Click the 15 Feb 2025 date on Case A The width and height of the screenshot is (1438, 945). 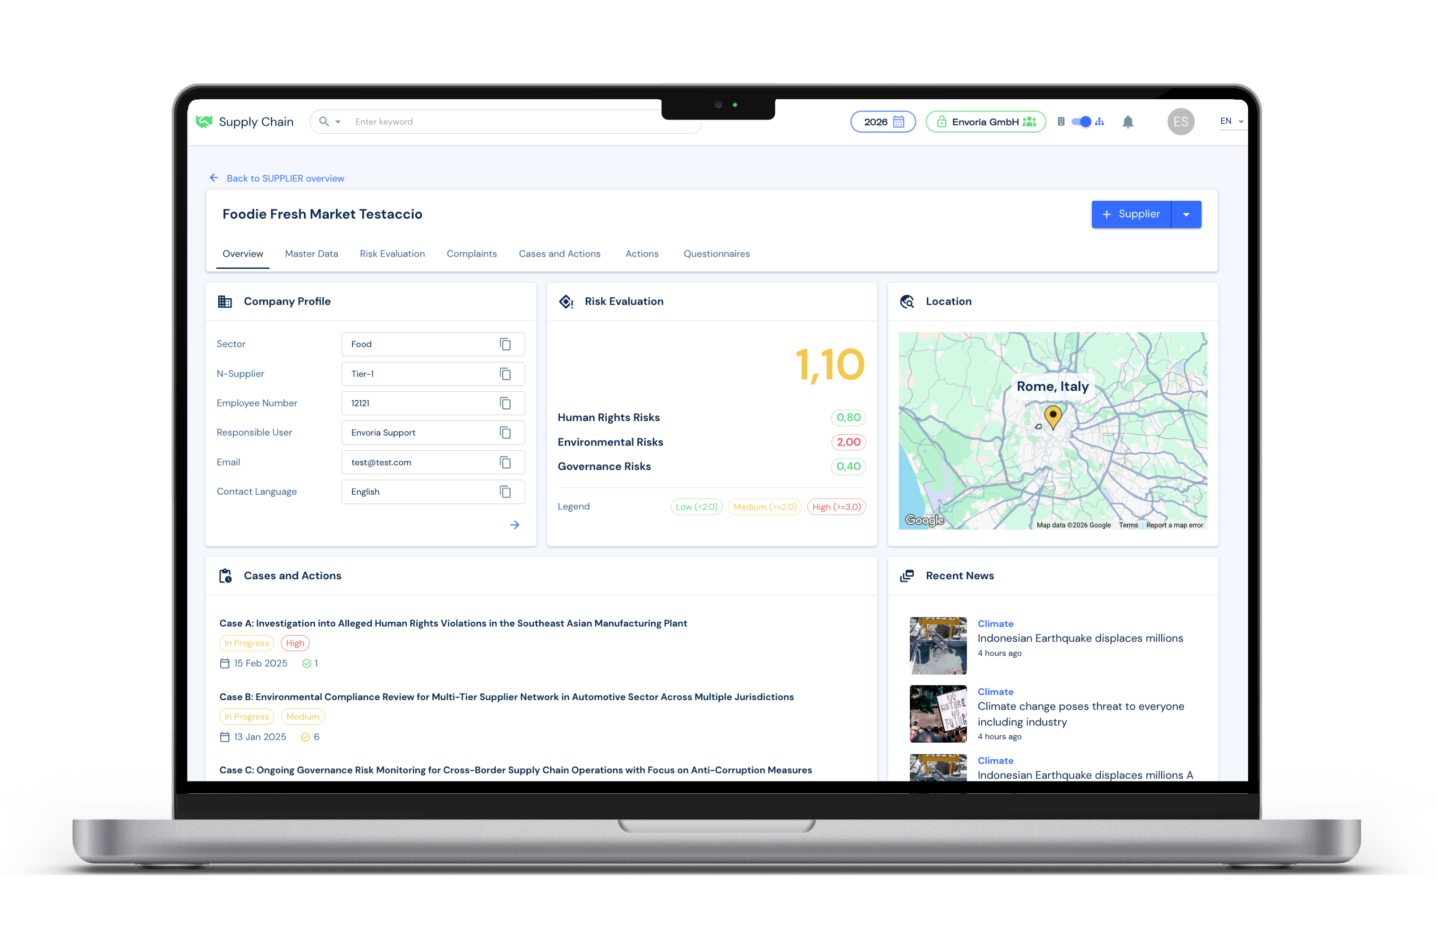tap(260, 663)
